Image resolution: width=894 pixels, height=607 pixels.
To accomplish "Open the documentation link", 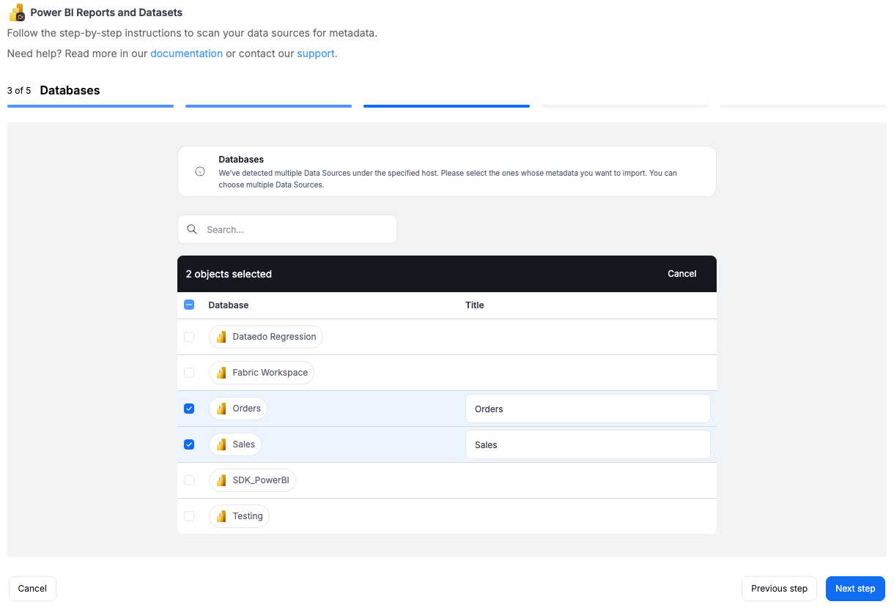I will pyautogui.click(x=186, y=53).
